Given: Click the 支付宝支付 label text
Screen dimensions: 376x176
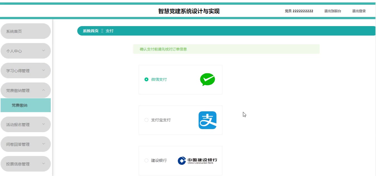Looking at the screenshot, I should (161, 120).
